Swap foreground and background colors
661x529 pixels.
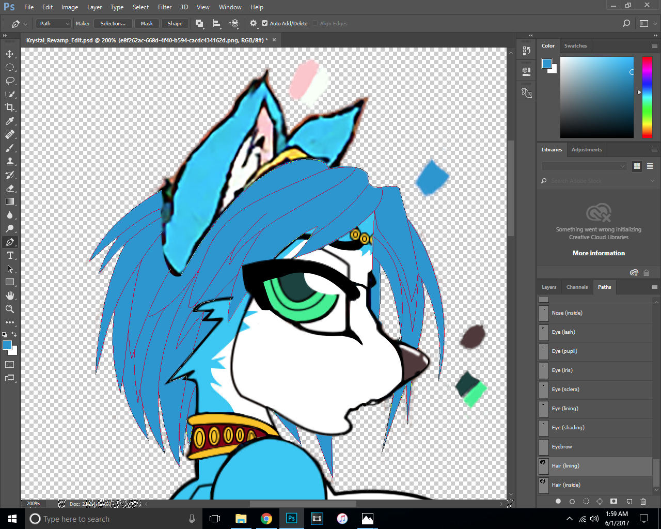[14, 334]
